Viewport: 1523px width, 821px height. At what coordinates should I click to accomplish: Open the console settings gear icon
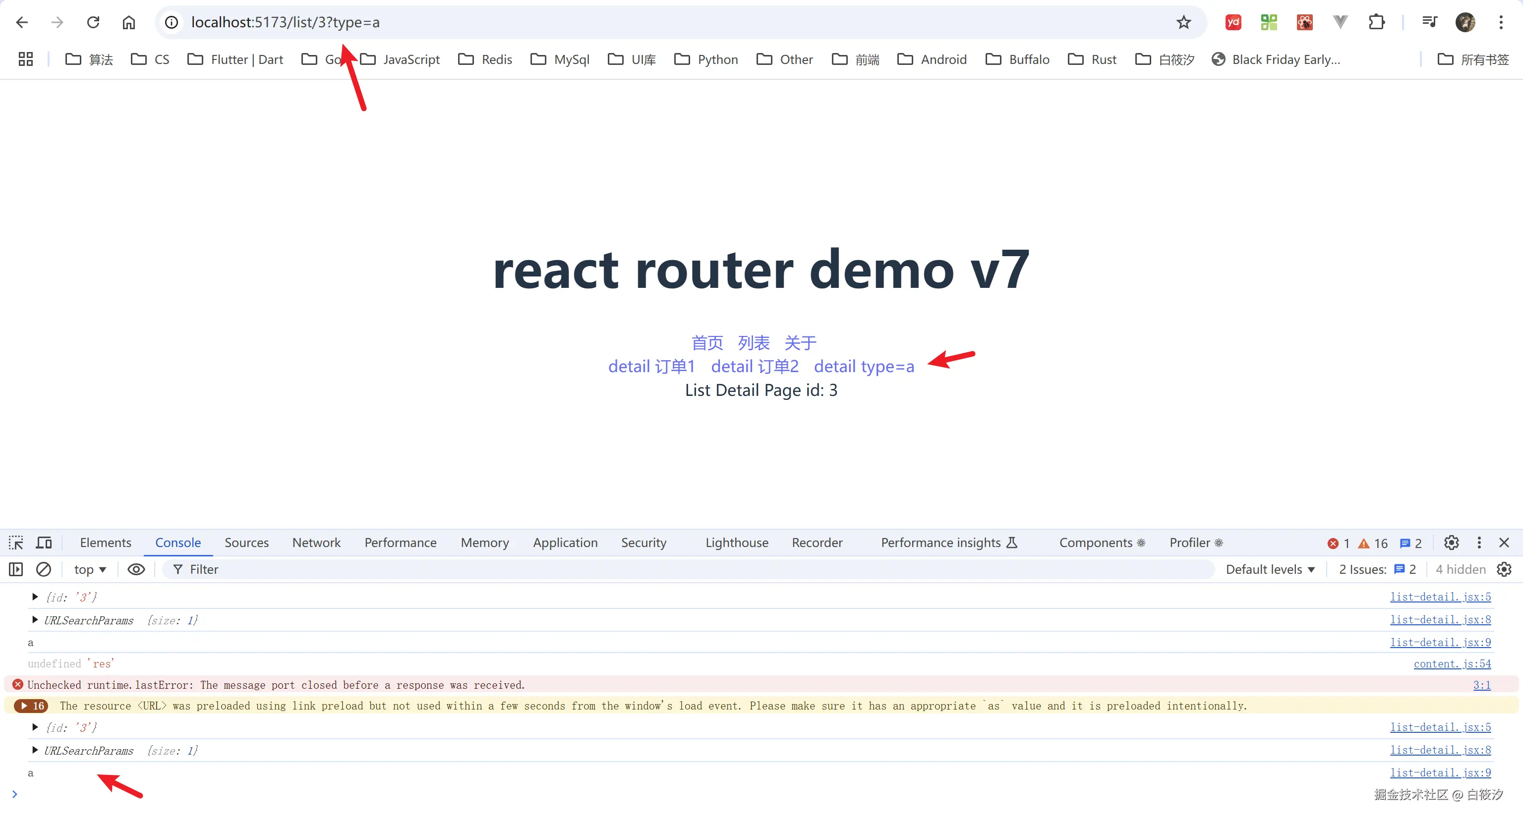tap(1504, 569)
